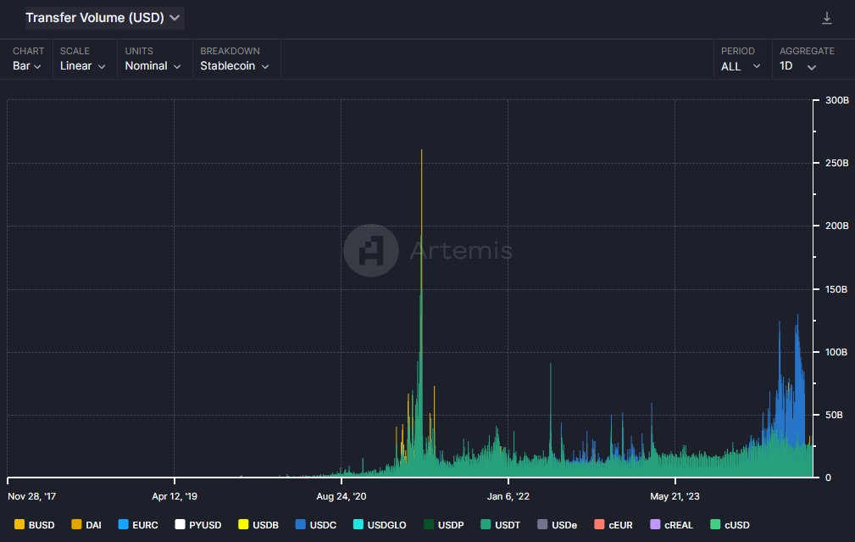Image resolution: width=855 pixels, height=542 pixels.
Task: Toggle the USDC legend entry
Action: (315, 525)
